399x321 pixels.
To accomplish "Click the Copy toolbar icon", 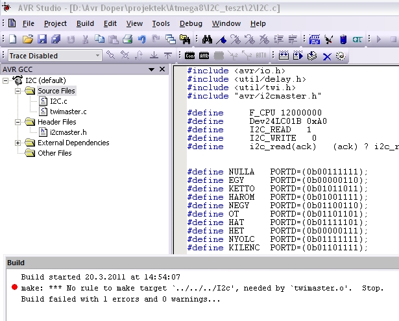I will point(99,39).
